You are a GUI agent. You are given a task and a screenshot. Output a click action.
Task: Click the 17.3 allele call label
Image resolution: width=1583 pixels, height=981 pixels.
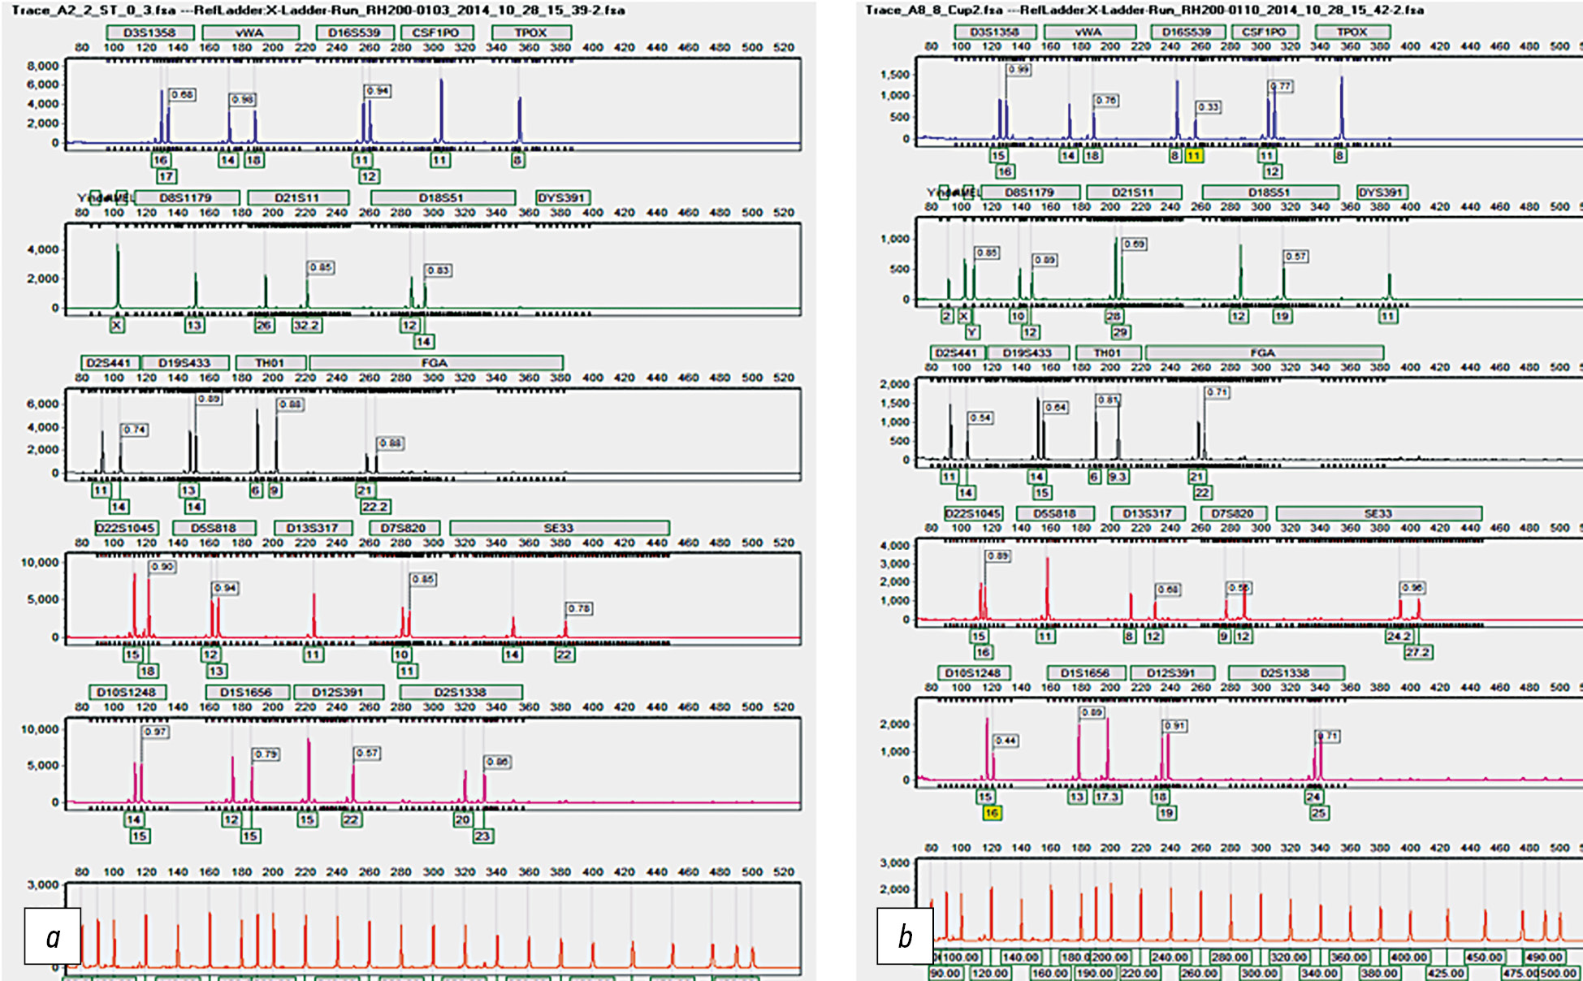pos(1106,797)
